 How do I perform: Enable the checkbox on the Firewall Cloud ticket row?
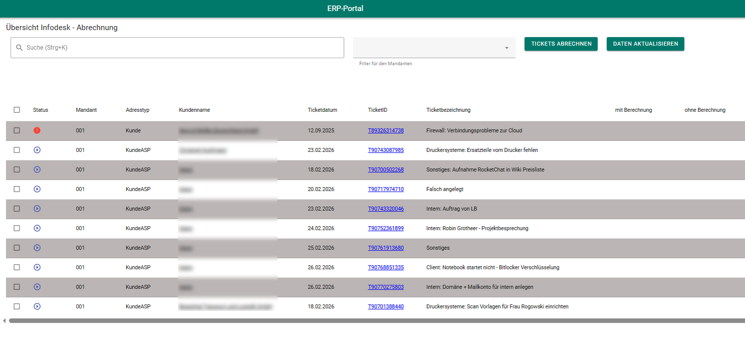(x=17, y=130)
